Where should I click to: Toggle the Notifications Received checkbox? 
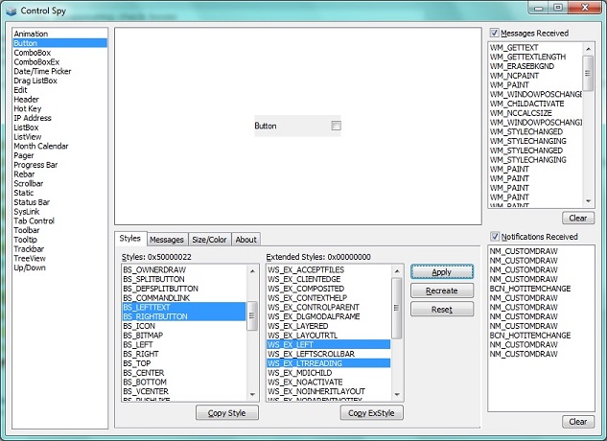click(494, 236)
